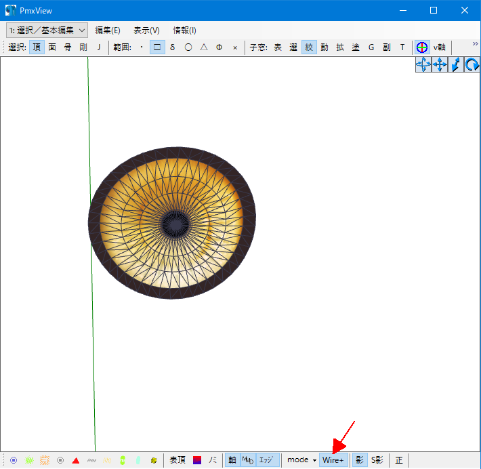This screenshot has height=469, width=481.
Task: Open the 選 sub-window
Action: click(293, 47)
